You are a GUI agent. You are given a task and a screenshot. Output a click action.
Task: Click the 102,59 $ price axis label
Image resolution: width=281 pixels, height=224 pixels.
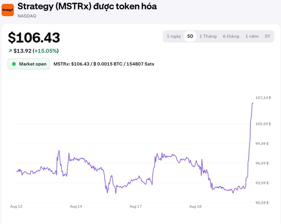pos(263,124)
